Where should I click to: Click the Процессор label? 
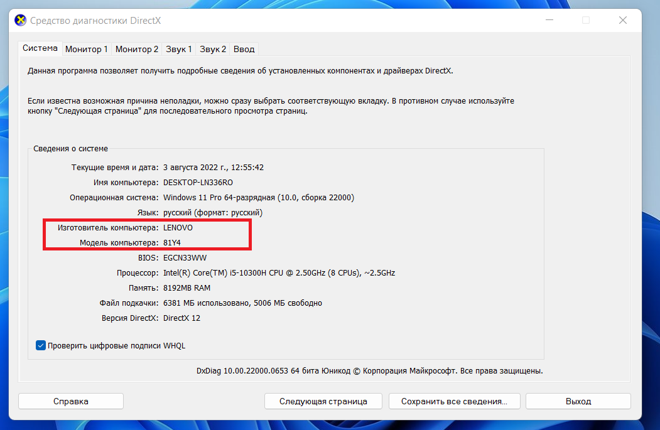138,273
